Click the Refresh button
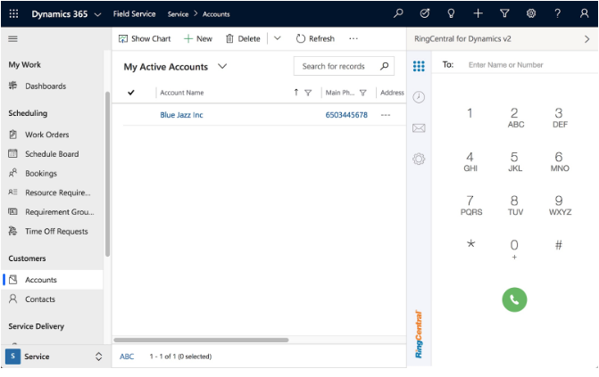This screenshot has height=377, width=599. tap(315, 38)
